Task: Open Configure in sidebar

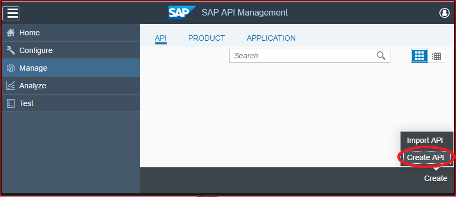Action: click(71, 50)
